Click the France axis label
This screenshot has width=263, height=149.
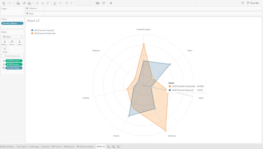[x=116, y=136]
